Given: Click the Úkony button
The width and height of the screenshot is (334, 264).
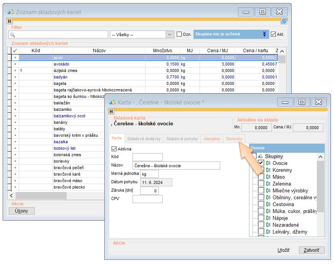Looking at the screenshot, I should tap(21, 211).
